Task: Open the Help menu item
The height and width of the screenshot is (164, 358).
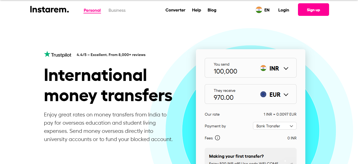Action: click(196, 10)
